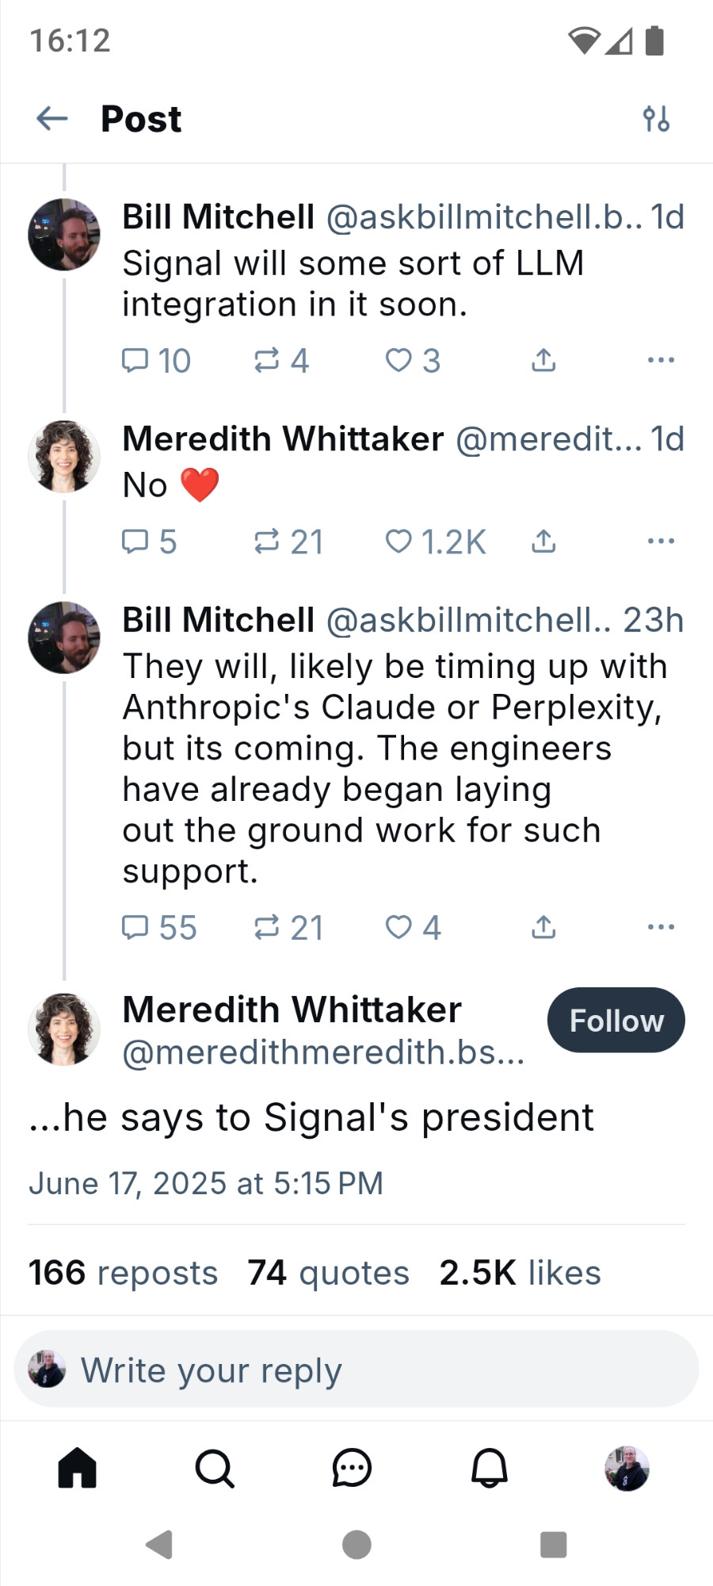713x1586 pixels.
Task: Open the Chat messages tab
Action: pos(352,1468)
